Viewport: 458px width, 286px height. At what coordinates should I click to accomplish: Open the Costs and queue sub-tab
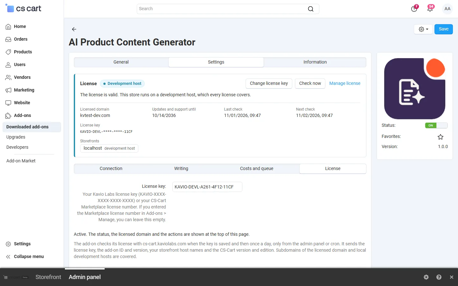click(257, 169)
